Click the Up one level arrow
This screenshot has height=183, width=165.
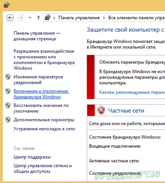38,18
